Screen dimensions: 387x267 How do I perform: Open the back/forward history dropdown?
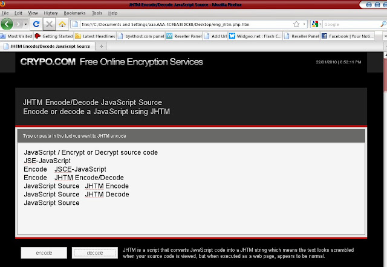(25, 24)
